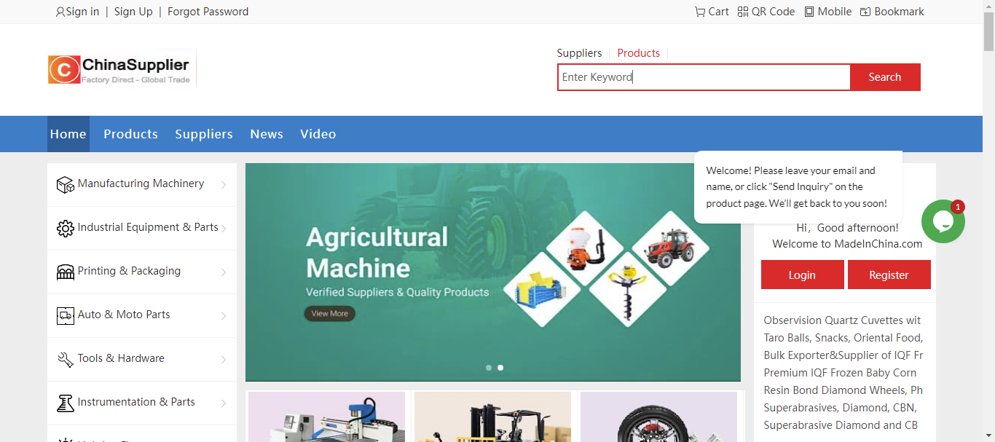The image size is (995, 442).
Task: Expand the Manufacturing Machinery category arrow
Action: click(x=224, y=185)
